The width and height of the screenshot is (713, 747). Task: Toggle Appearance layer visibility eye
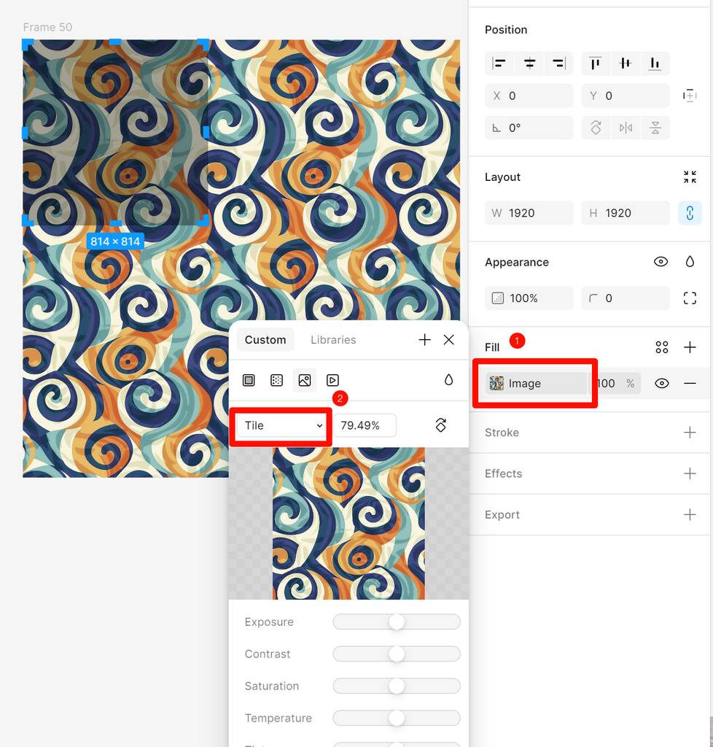[x=661, y=262]
